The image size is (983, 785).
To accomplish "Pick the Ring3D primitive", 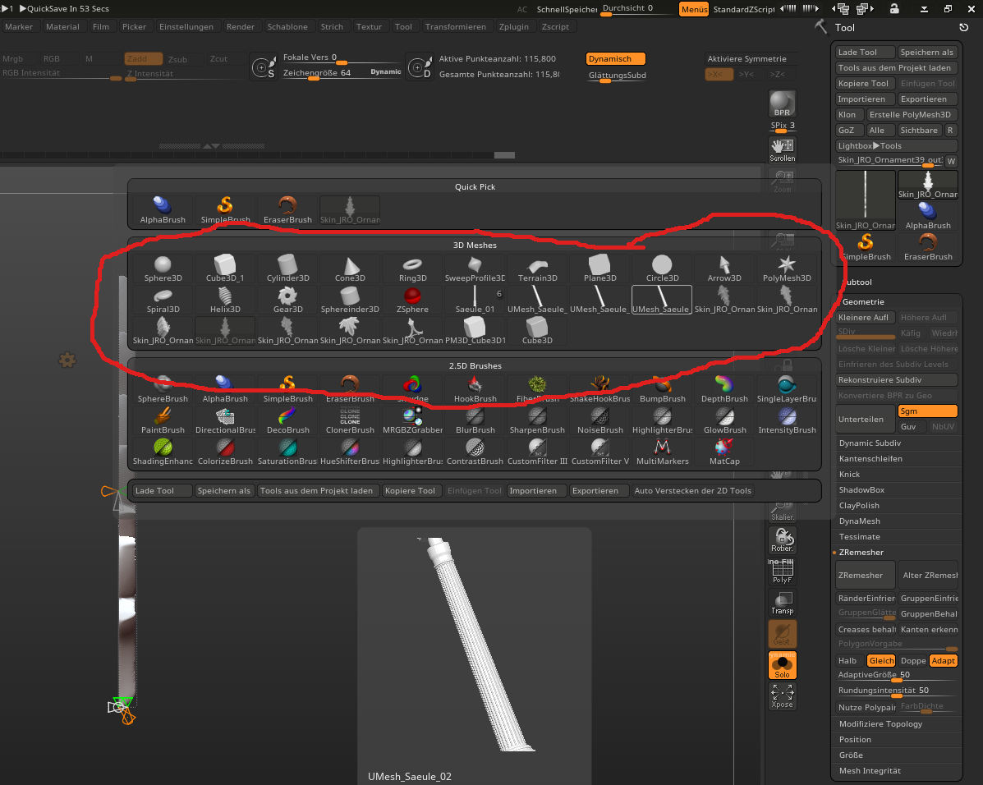I will click(412, 269).
